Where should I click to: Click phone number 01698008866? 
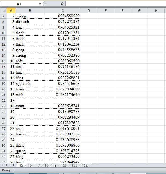tap(63, 145)
